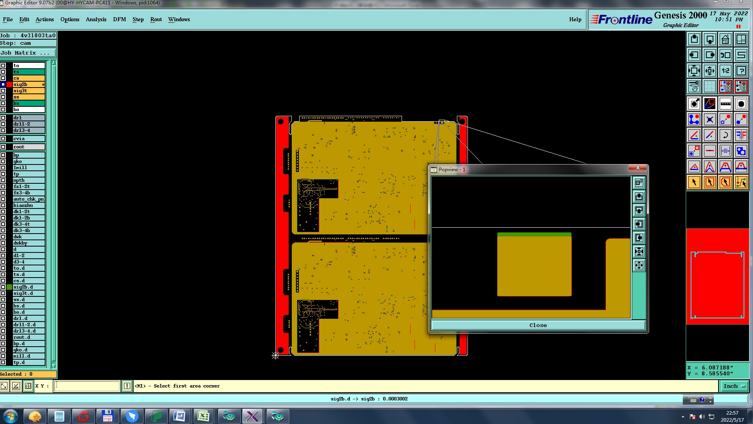Screen dimensions: 753x424
Task: Click the home view icon
Action: 725,40
